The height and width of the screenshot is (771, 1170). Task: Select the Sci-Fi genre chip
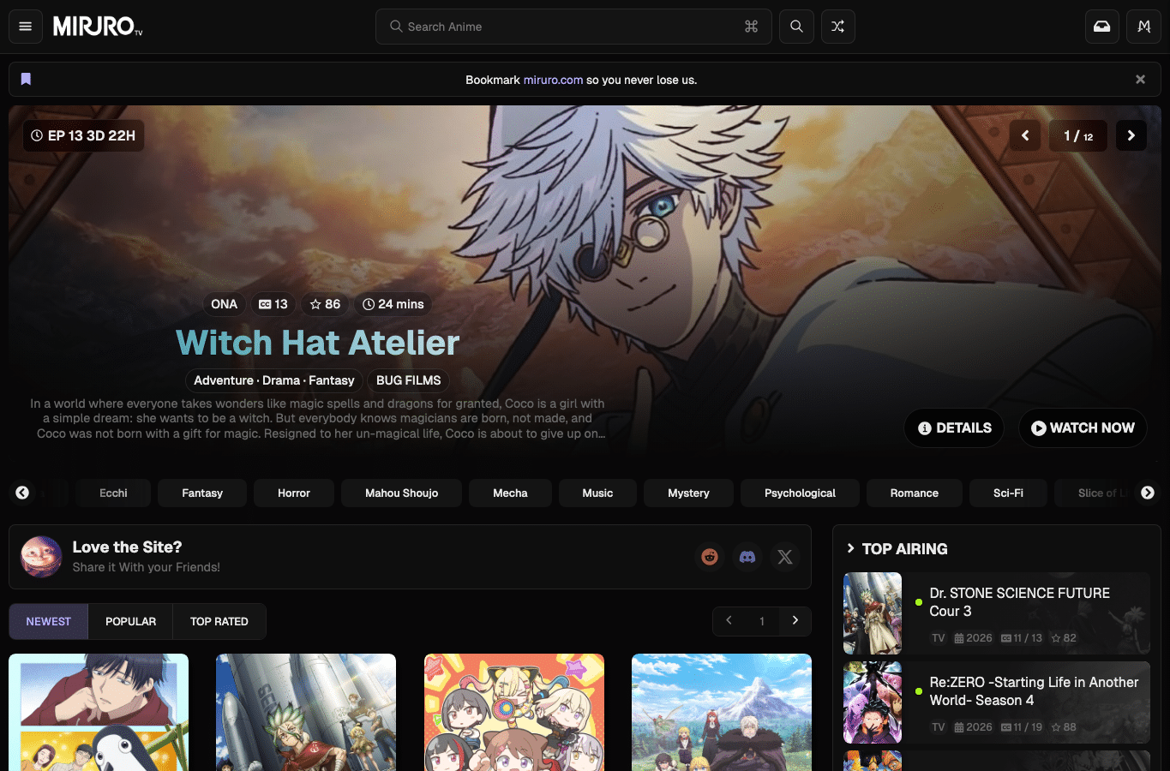click(x=1008, y=493)
